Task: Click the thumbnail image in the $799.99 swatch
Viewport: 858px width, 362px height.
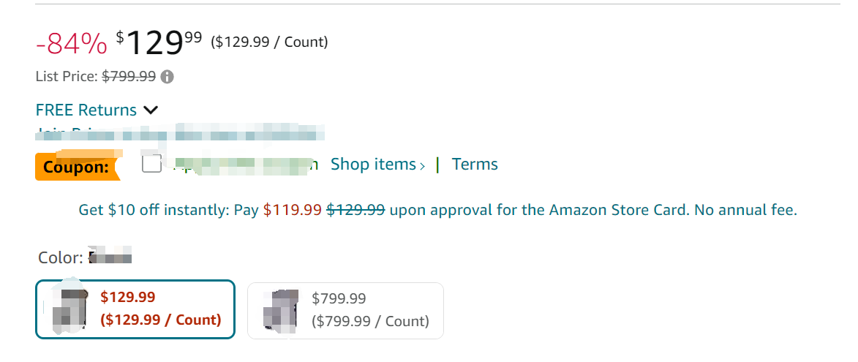Action: point(281,311)
